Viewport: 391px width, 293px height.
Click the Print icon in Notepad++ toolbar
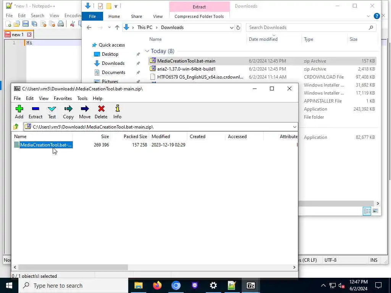click(61, 24)
